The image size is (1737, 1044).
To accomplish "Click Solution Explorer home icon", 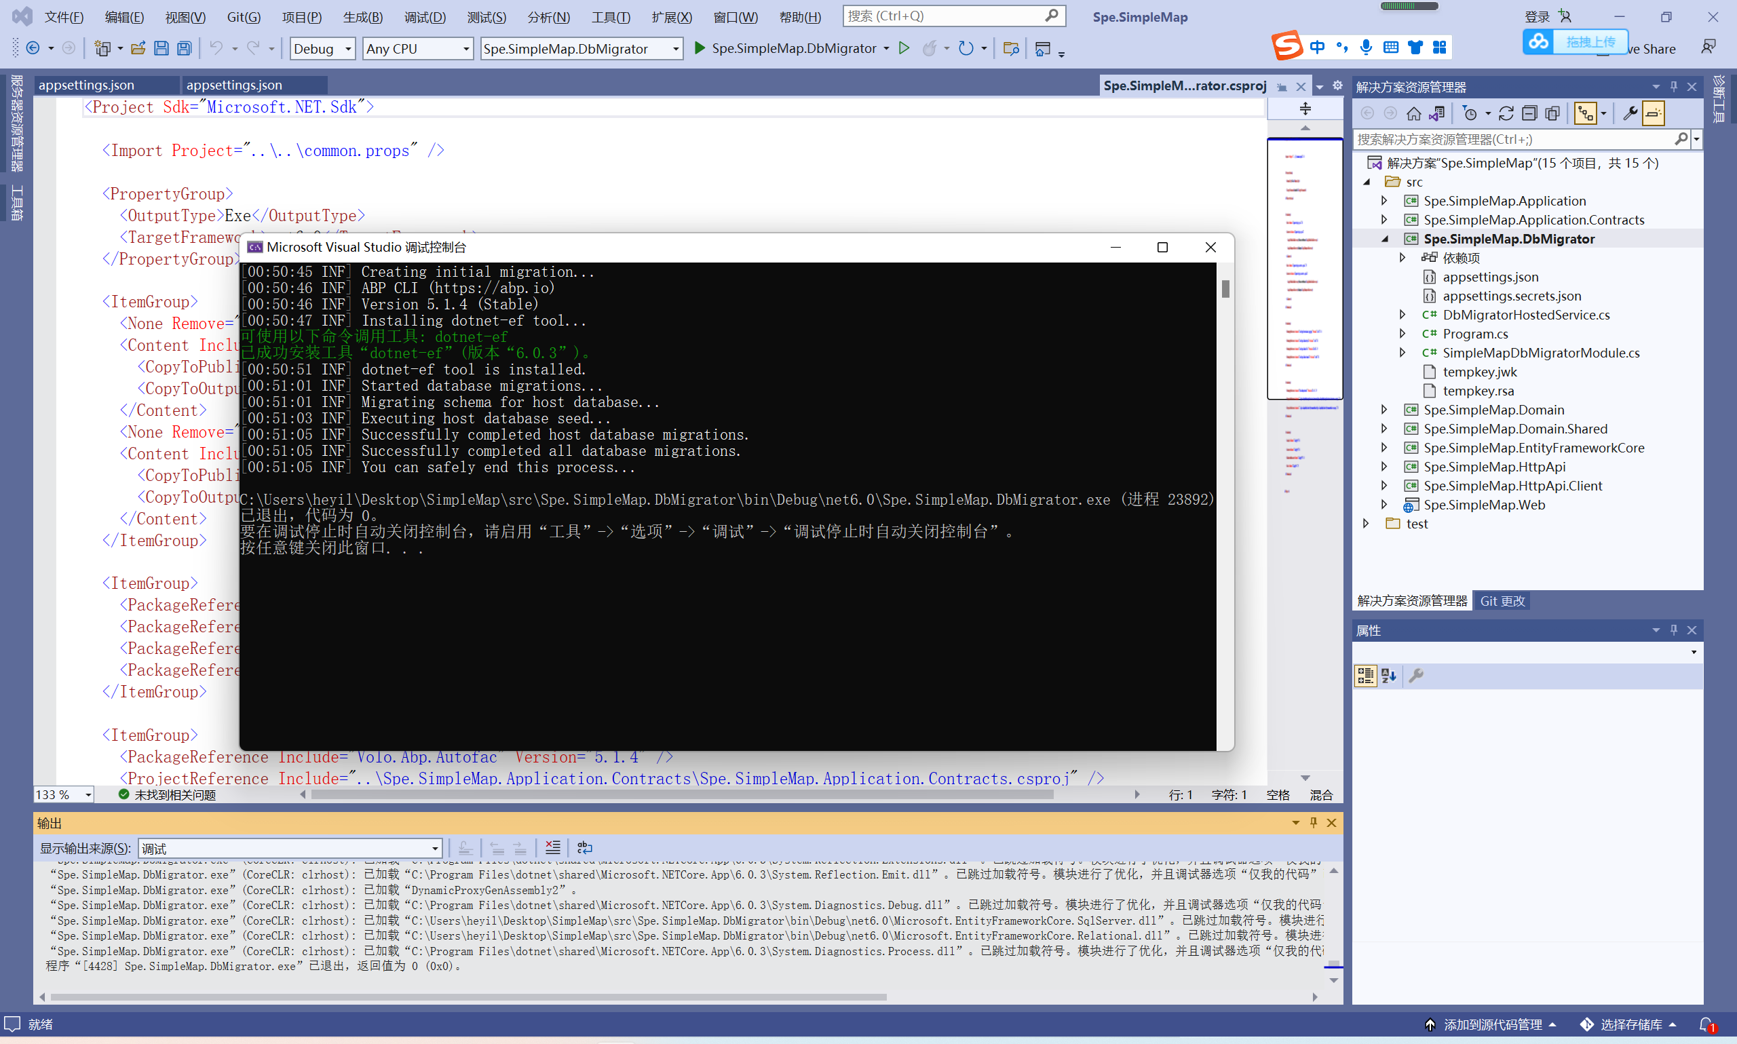I will 1413,113.
